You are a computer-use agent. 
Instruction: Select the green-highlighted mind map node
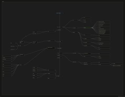(87, 28)
